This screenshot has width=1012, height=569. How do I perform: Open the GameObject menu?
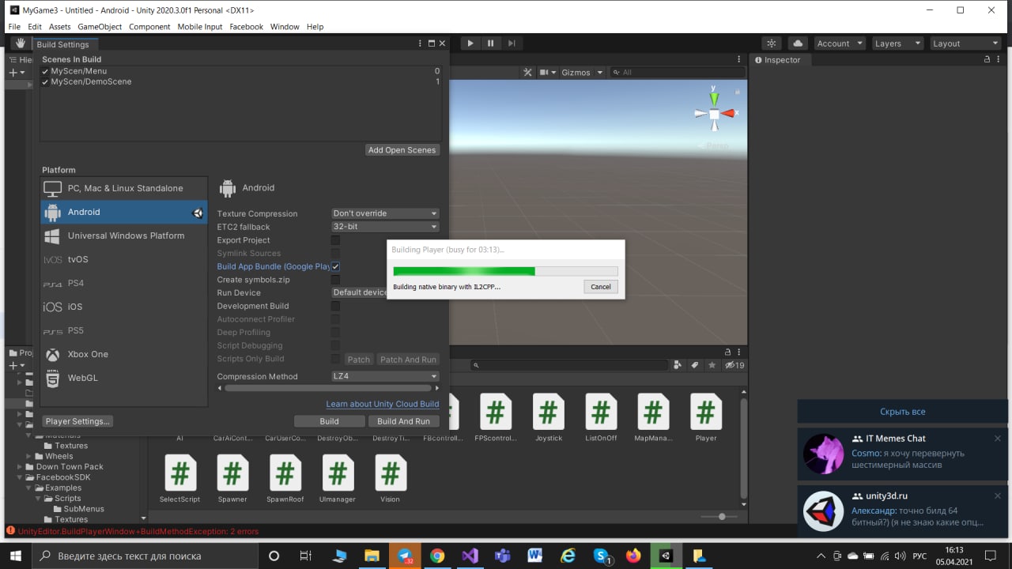point(100,27)
